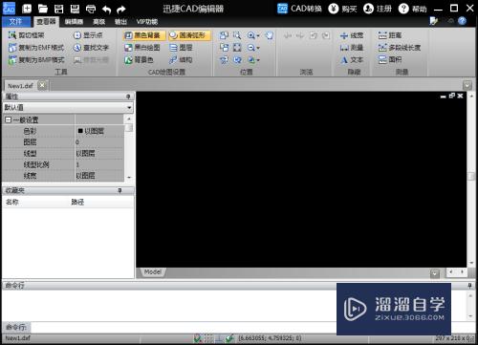Click the zoom out magnifier icon
Image resolution: width=478 pixels, height=345 pixels.
tap(251, 48)
